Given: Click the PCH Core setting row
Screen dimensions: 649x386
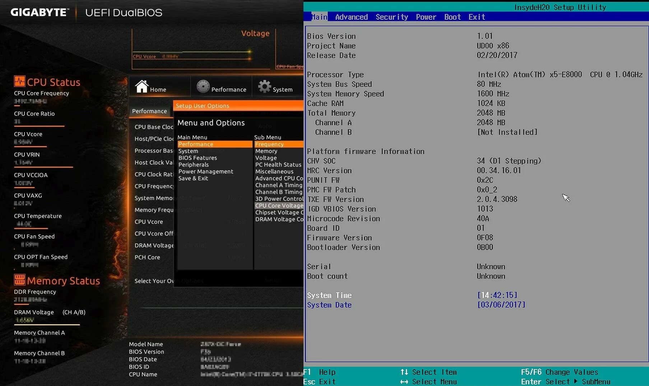Looking at the screenshot, I should pos(147,257).
